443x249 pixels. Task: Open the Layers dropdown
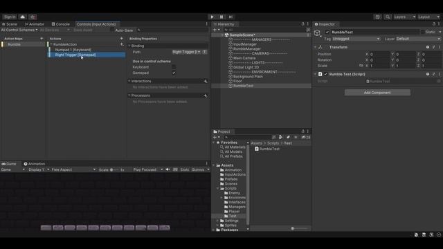point(404,17)
